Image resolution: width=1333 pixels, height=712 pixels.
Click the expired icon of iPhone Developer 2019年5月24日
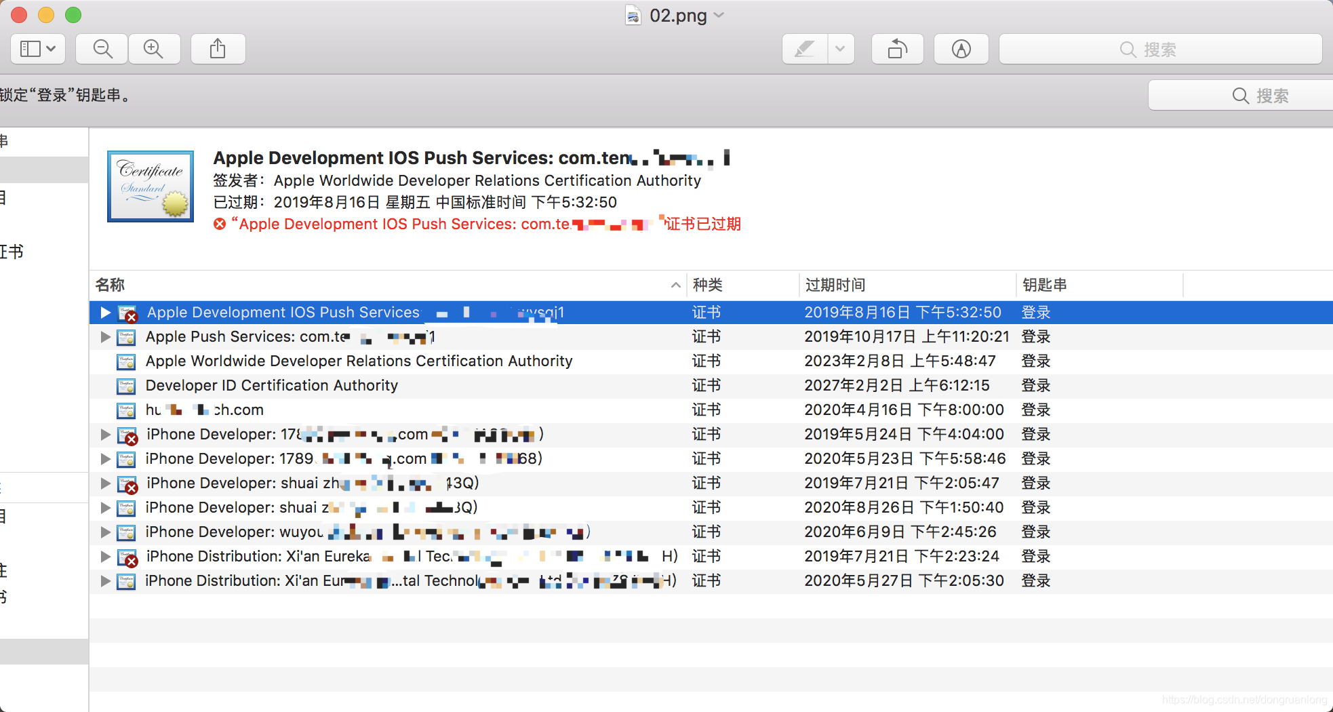pyautogui.click(x=127, y=435)
